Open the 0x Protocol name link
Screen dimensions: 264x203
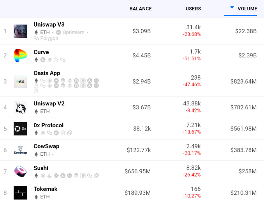[x=49, y=125]
